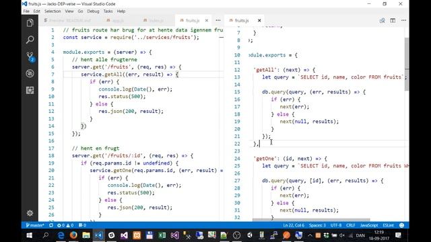Open the Action Center notification icon
The image size is (431, 242).
click(398, 235)
